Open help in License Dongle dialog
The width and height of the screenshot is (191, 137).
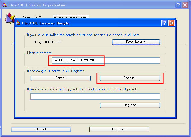(164, 23)
